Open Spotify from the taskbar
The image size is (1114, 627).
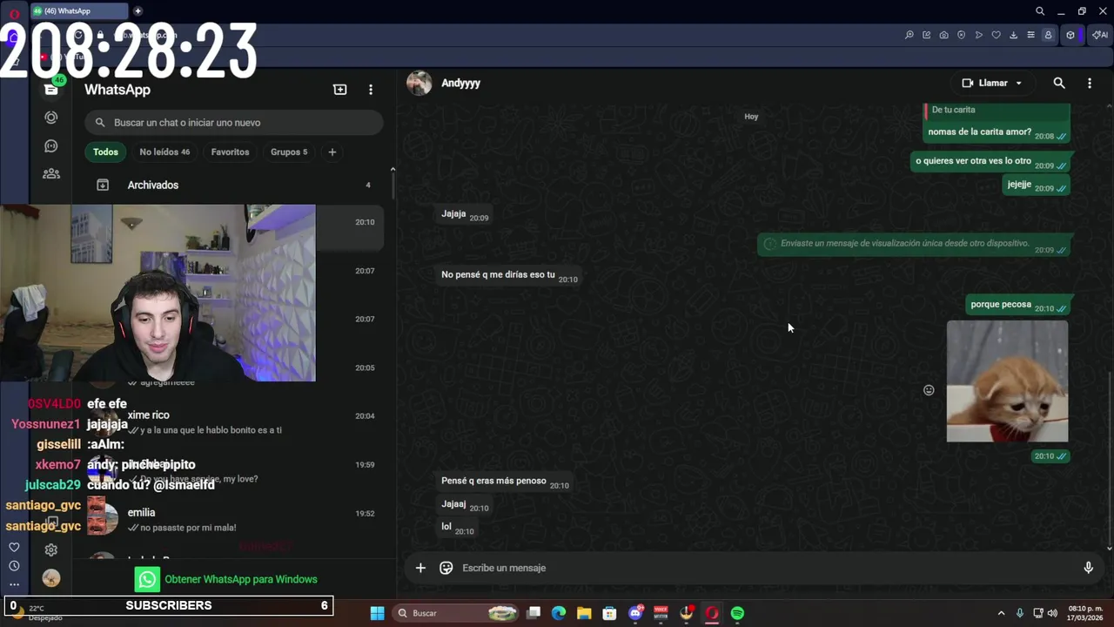(737, 613)
